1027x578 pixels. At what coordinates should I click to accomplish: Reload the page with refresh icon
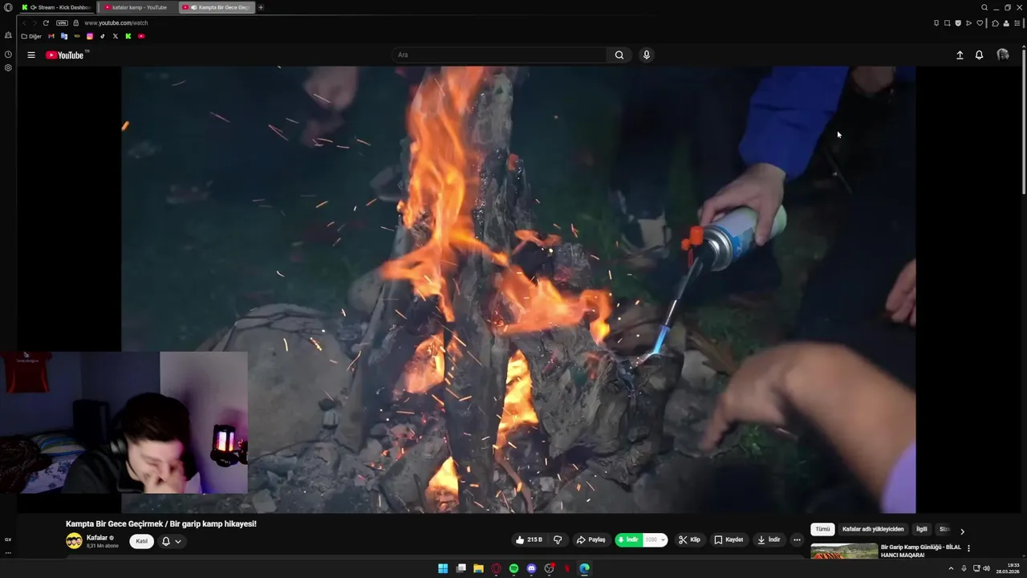46,23
